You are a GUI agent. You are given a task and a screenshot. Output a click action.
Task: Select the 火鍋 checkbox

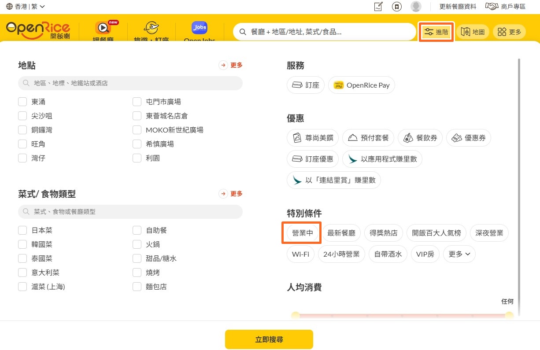[137, 244]
